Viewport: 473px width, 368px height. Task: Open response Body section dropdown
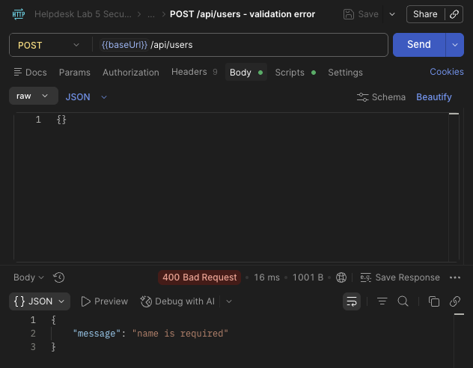pyautogui.click(x=28, y=277)
